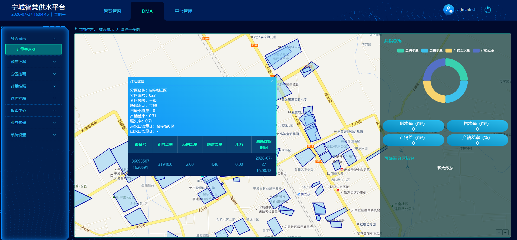This screenshot has height=240, width=517.
Task: Expand the 系统设置 sidebar menu
Action: (x=33, y=135)
